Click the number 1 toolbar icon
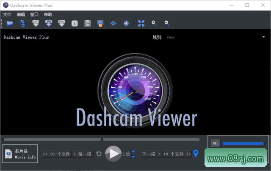271x171 pixels. click(x=75, y=24)
